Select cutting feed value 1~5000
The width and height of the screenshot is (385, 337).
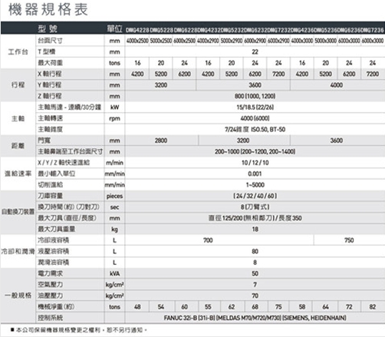coord(255,185)
